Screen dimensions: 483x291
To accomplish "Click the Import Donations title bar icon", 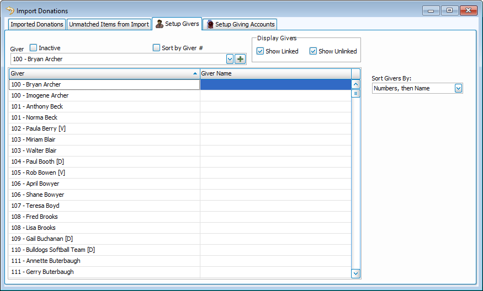I will coord(9,10).
